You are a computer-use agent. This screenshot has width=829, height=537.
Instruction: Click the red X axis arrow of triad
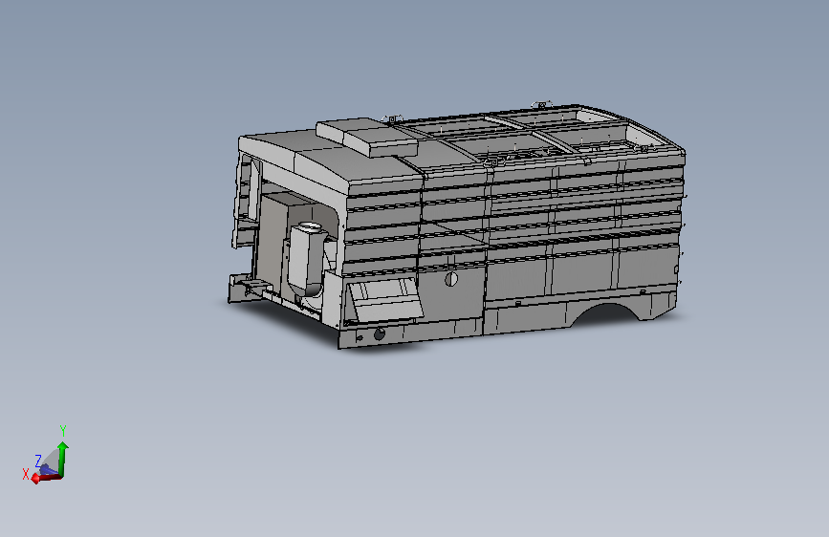(x=45, y=478)
